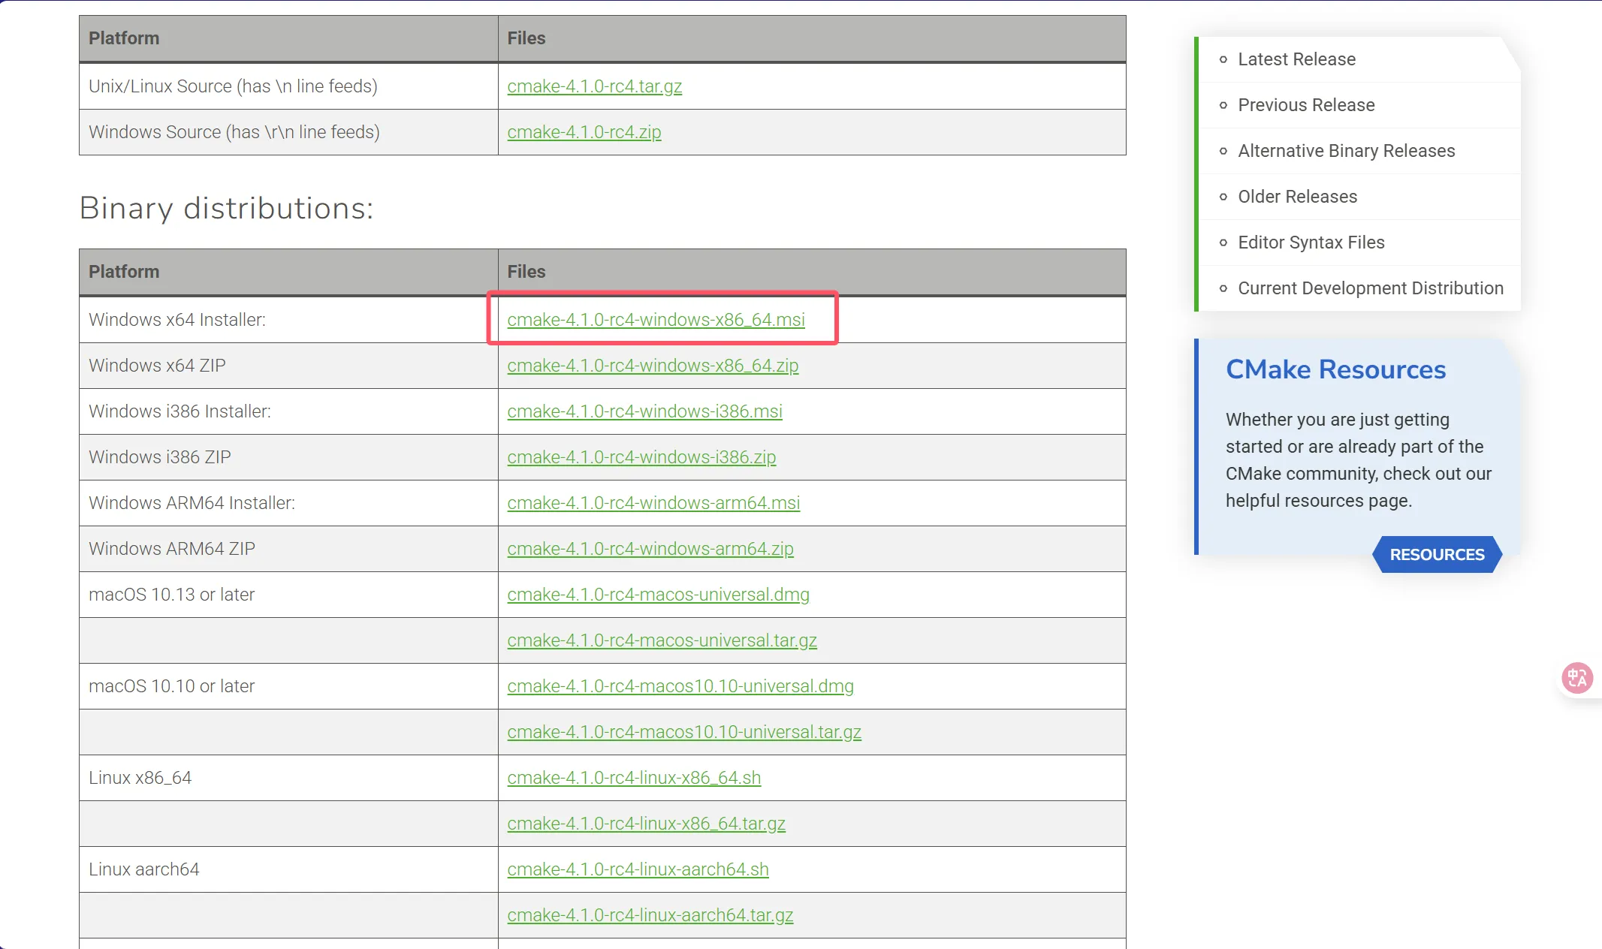Download cmake-4.1.0-rc4-windows-x86_64.msi installer
The width and height of the screenshot is (1602, 949).
656,320
